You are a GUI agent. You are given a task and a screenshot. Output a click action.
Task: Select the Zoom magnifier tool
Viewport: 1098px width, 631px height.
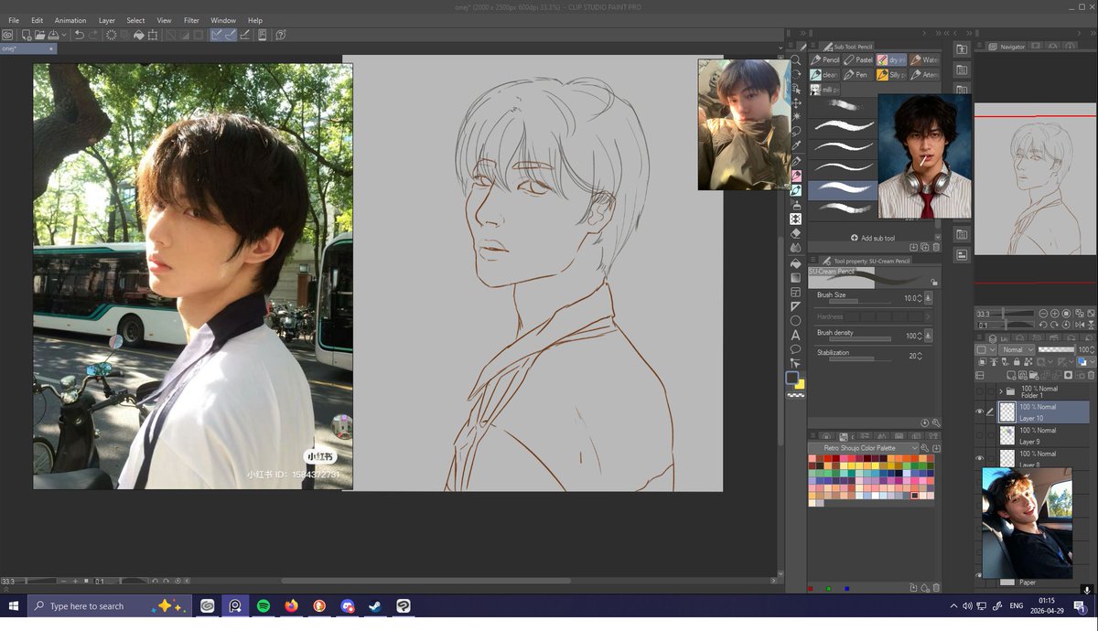pos(796,60)
